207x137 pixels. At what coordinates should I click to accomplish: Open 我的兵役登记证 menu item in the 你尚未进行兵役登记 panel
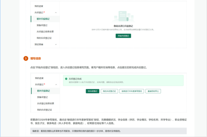(x=44, y=38)
